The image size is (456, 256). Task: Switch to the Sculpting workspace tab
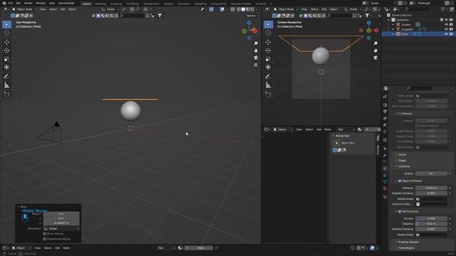coord(116,4)
